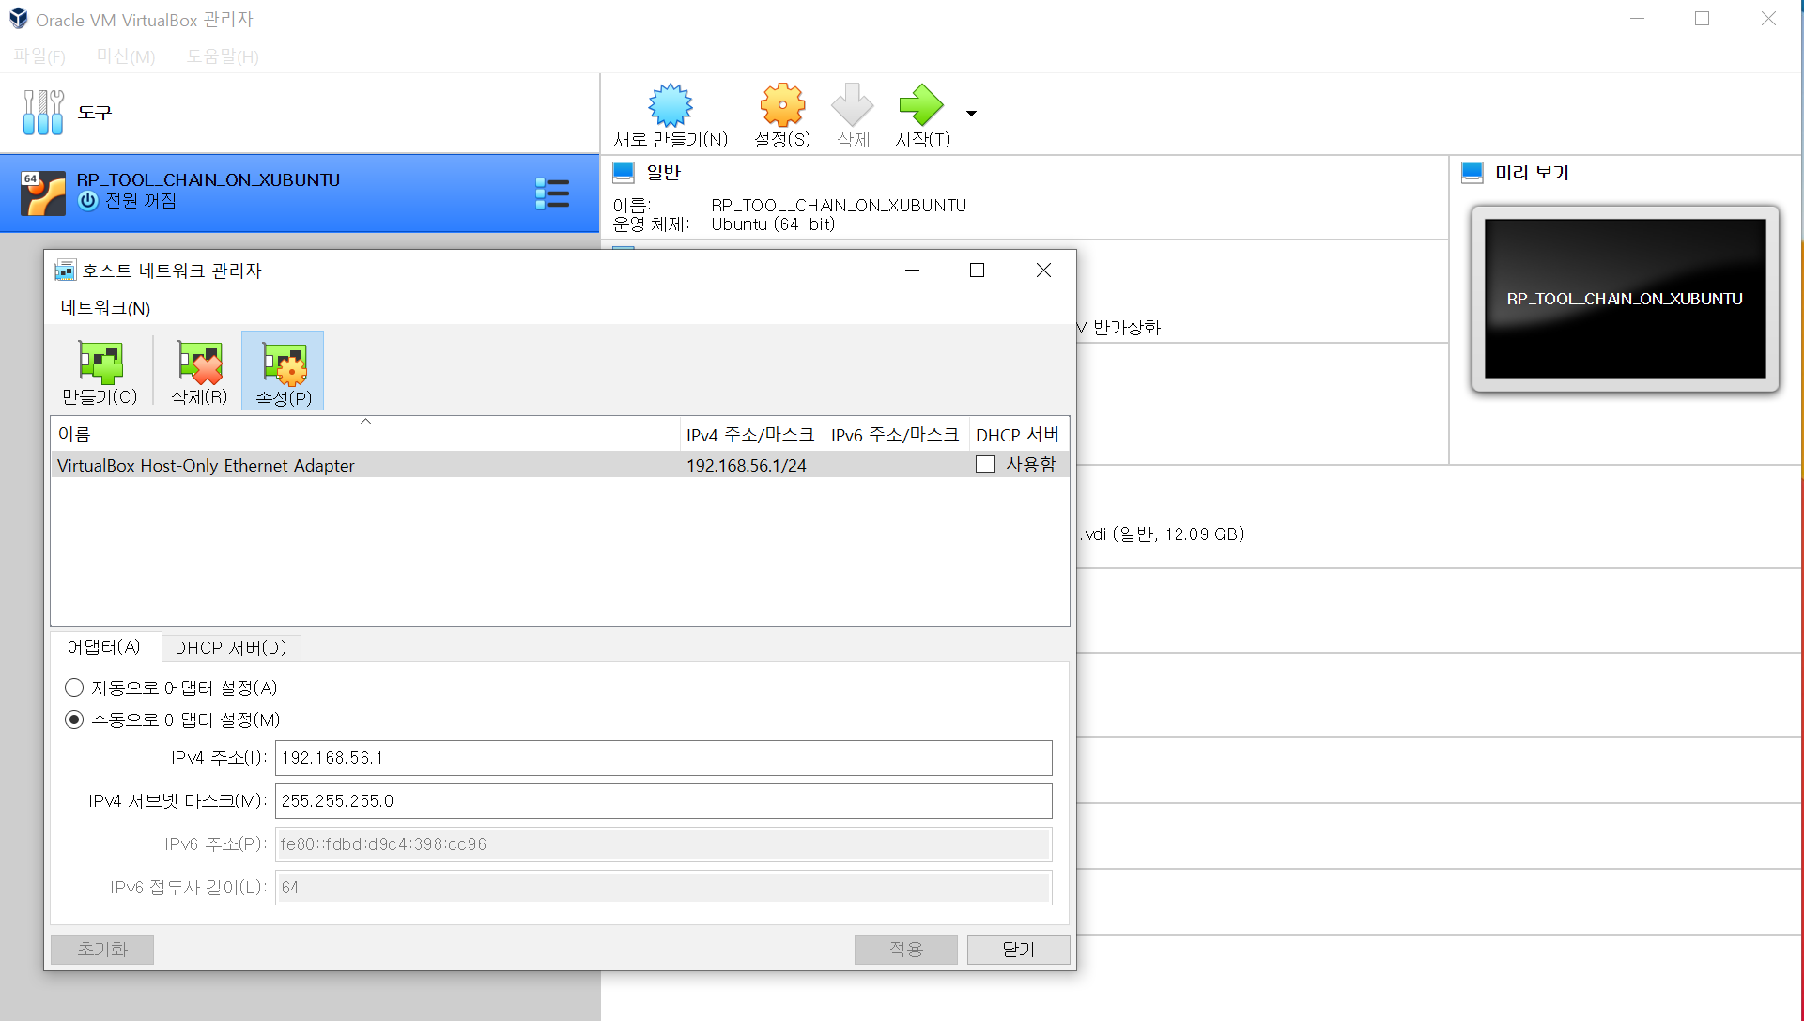This screenshot has width=1804, height=1021.
Task: Open Network (네트워크) menu
Action: (105, 308)
